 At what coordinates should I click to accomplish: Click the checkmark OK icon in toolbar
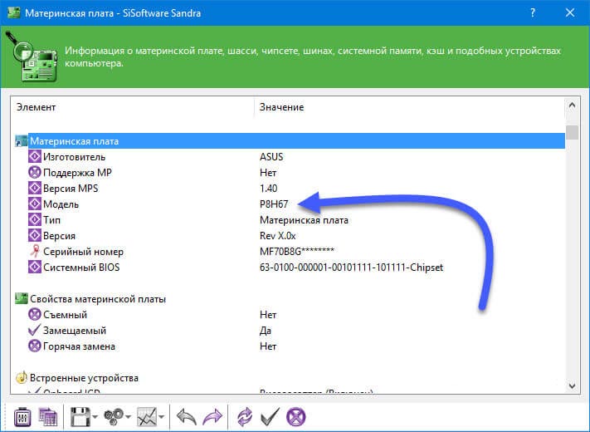pos(271,417)
